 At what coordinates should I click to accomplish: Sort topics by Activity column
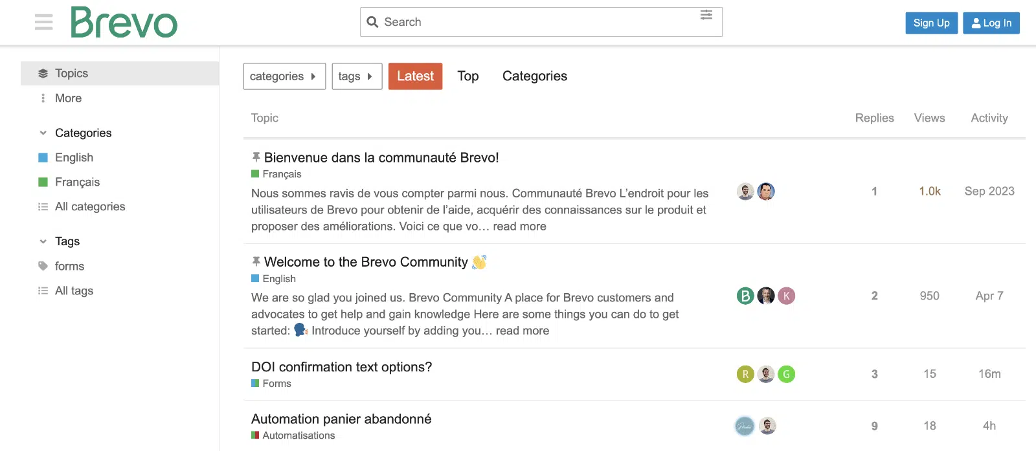coord(989,118)
